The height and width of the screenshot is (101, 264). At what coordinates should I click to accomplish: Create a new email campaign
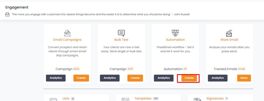tap(81, 78)
